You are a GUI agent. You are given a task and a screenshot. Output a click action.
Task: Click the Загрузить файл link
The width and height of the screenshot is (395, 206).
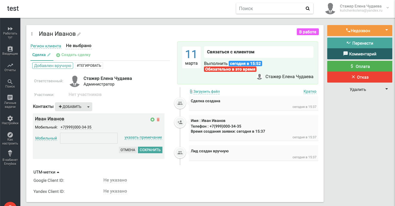click(206, 92)
